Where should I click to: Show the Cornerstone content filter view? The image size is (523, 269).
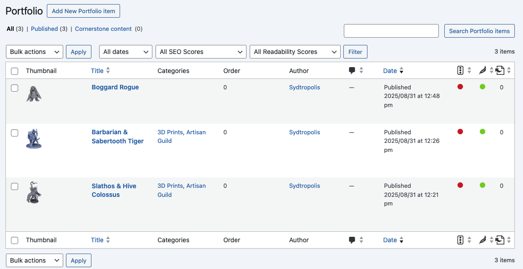pos(103,29)
